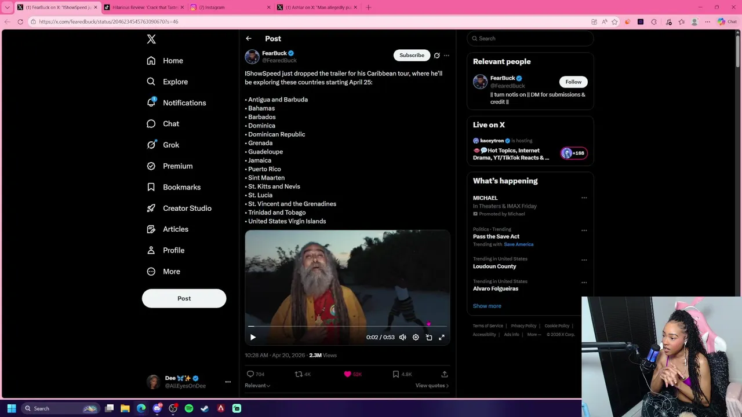Click the X Search input field

coord(530,38)
